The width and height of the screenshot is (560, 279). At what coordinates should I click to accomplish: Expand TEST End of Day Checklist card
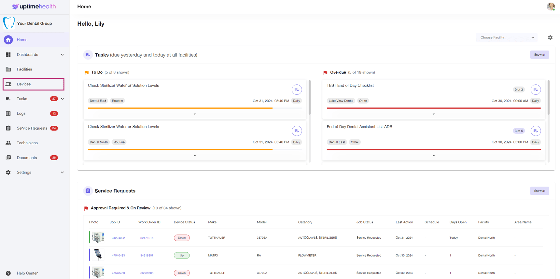point(434,114)
